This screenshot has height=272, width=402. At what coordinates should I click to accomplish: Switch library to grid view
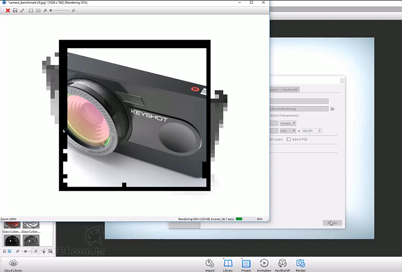tap(10, 251)
